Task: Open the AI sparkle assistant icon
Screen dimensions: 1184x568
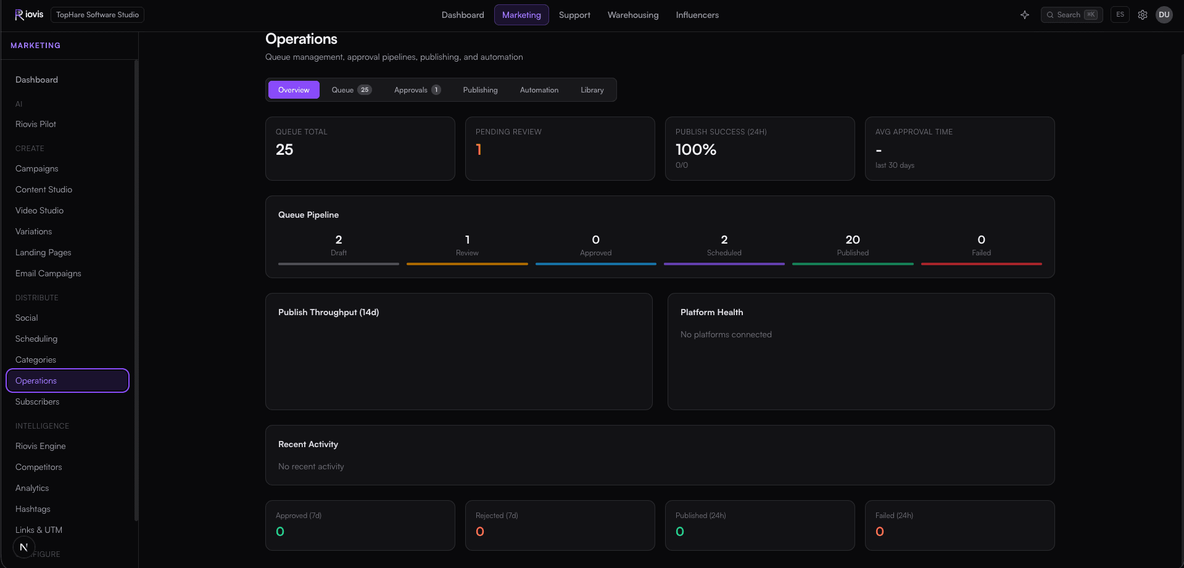Action: (1025, 15)
